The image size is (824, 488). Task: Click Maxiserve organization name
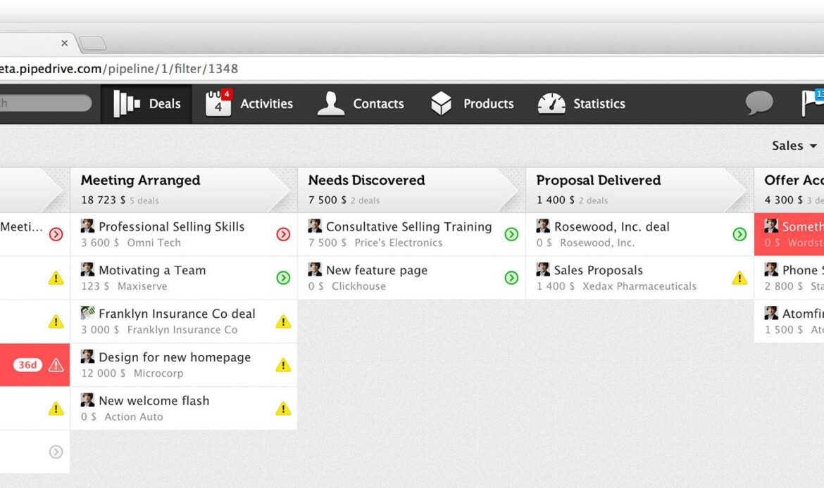[x=142, y=286]
